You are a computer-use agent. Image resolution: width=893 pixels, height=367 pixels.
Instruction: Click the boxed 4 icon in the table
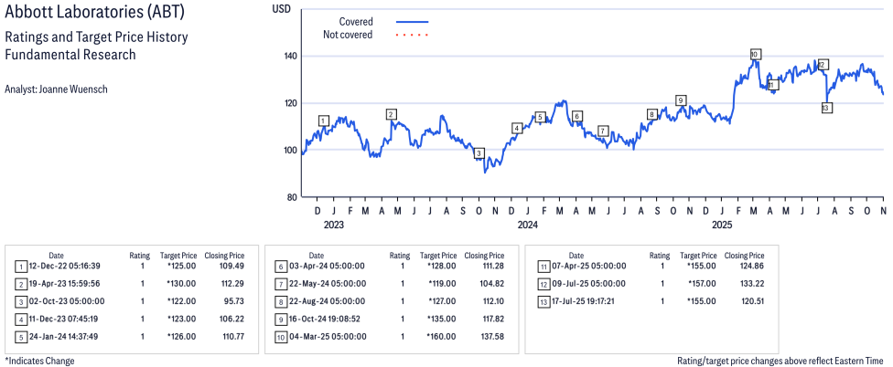(21, 319)
